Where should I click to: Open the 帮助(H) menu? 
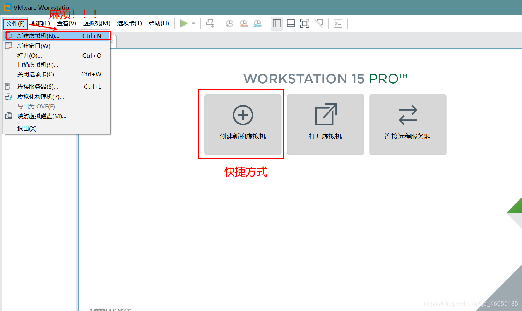[x=159, y=23]
